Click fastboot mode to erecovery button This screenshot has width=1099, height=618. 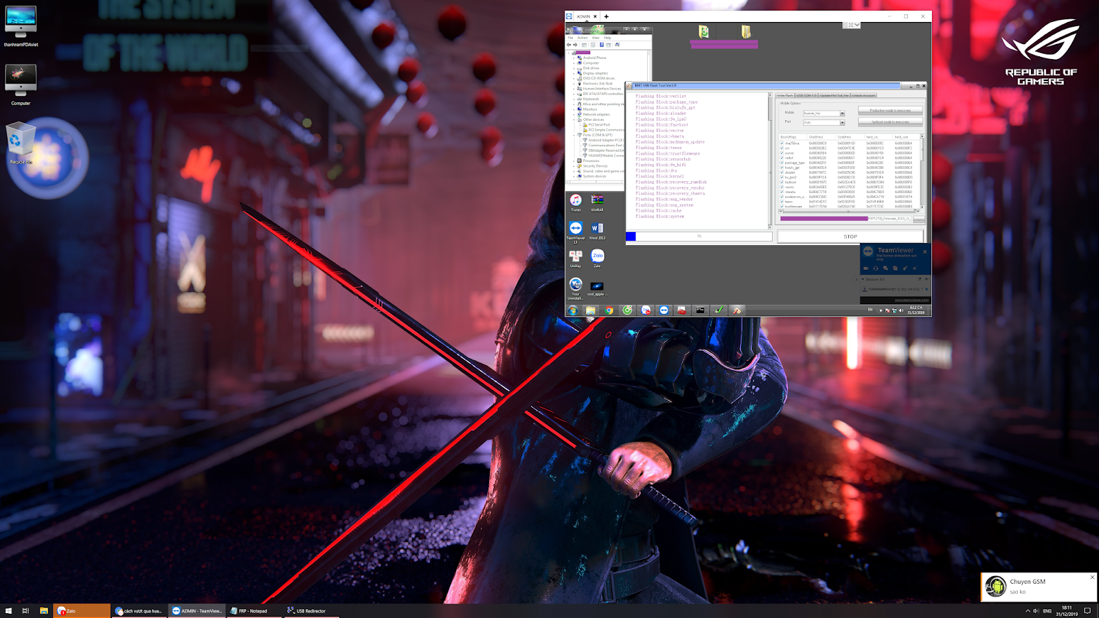pos(890,122)
